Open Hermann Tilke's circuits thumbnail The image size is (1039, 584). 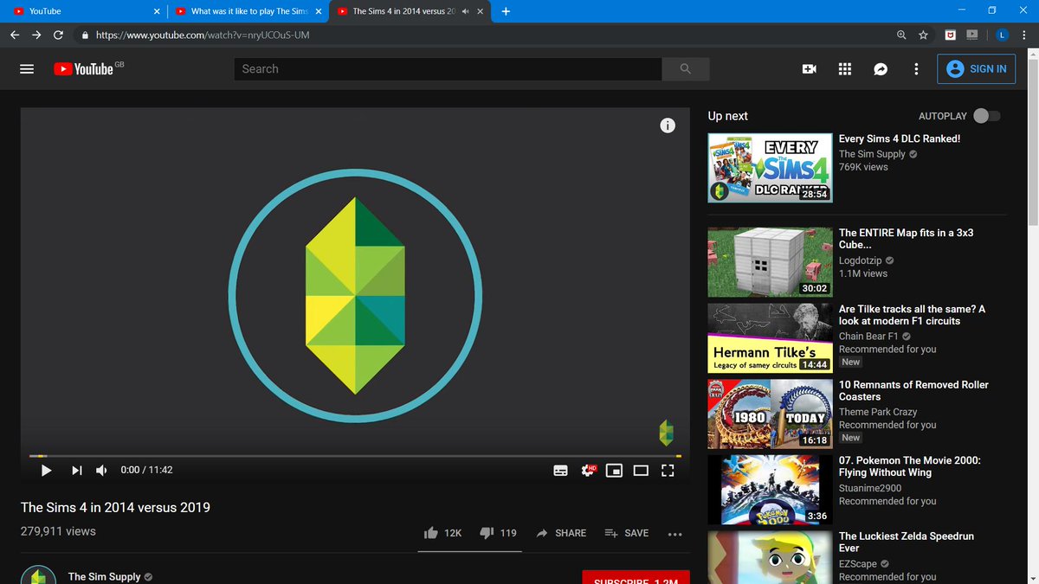[770, 337]
